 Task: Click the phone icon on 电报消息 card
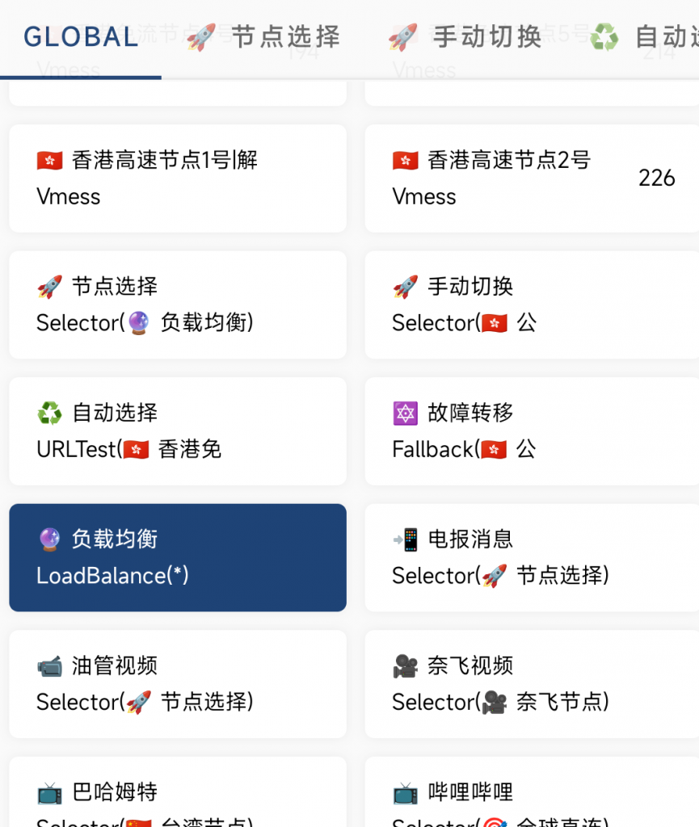[x=405, y=539]
